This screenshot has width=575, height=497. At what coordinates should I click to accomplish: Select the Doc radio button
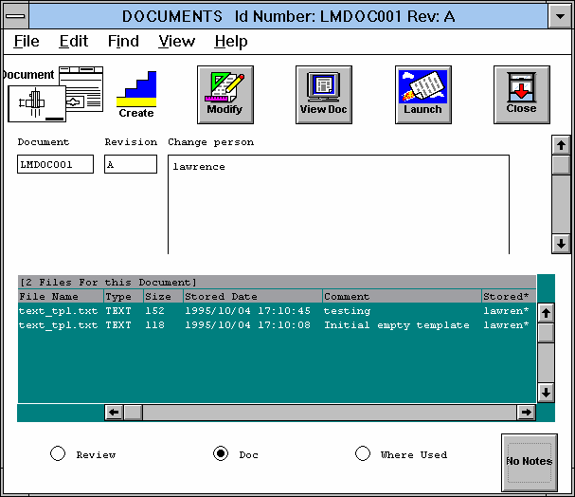point(221,454)
